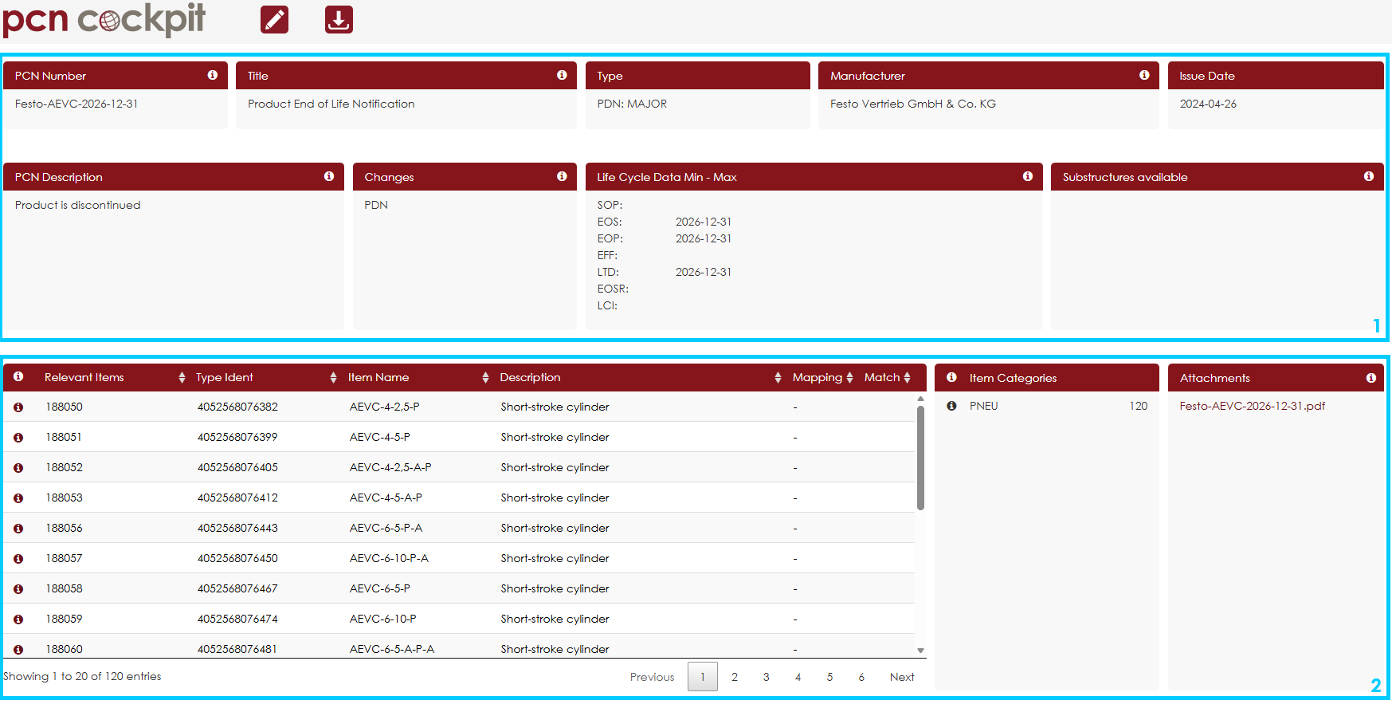Open info for item 188052
This screenshot has width=1392, height=708.
18,468
